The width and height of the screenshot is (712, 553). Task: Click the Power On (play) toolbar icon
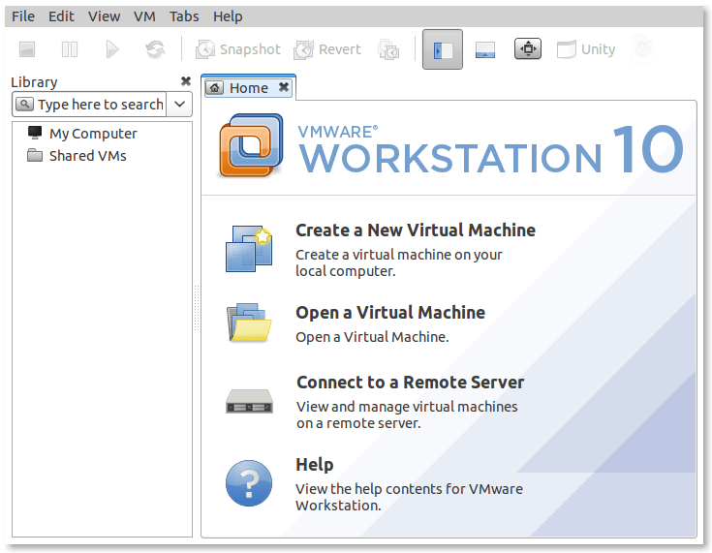click(112, 49)
